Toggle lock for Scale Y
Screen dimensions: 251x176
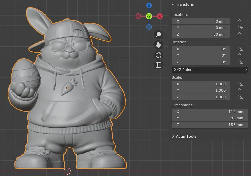241,90
